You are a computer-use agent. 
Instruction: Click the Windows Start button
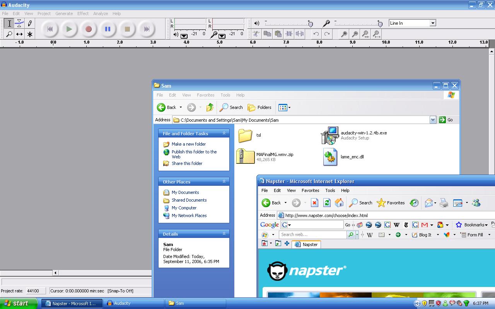point(18,303)
